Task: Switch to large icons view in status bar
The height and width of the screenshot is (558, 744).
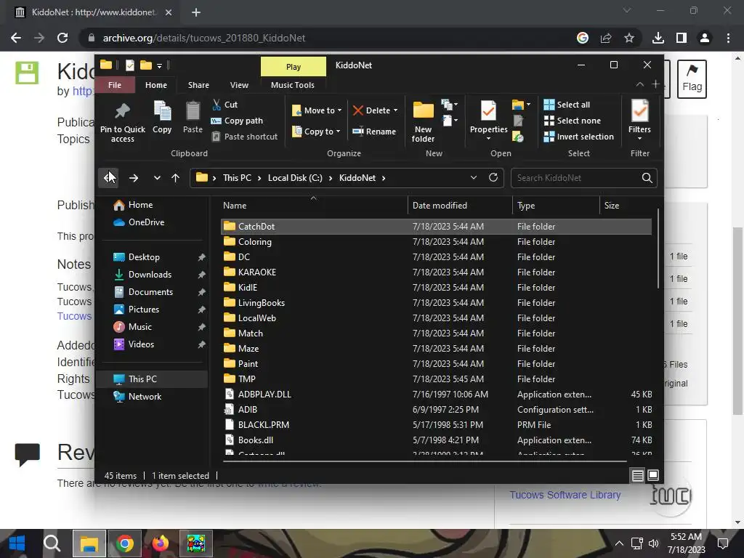Action: (653, 475)
